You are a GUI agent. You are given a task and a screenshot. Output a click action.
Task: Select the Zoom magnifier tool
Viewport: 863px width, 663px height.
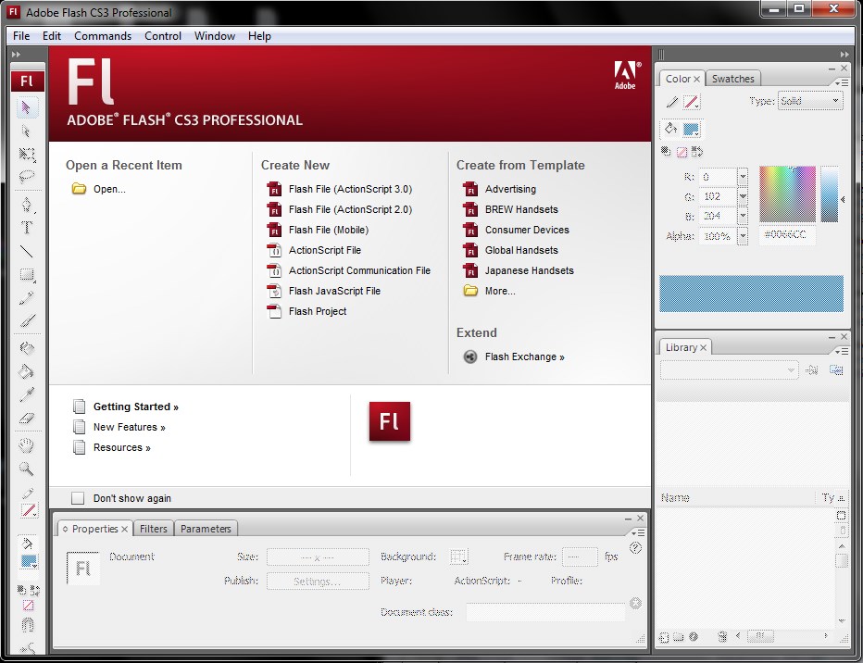click(x=27, y=469)
